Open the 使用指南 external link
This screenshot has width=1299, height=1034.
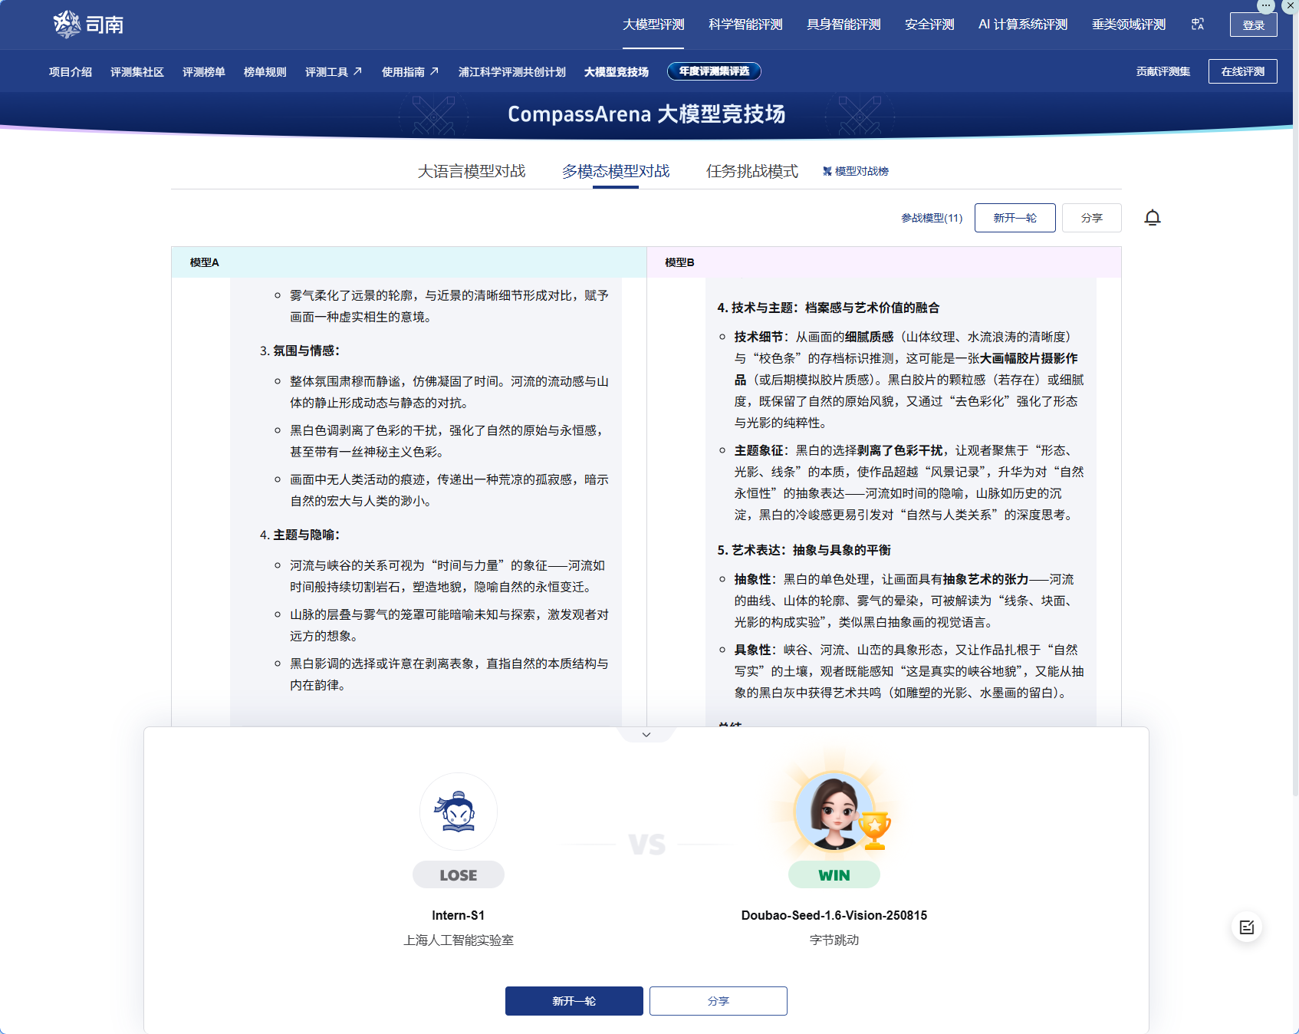pos(410,72)
